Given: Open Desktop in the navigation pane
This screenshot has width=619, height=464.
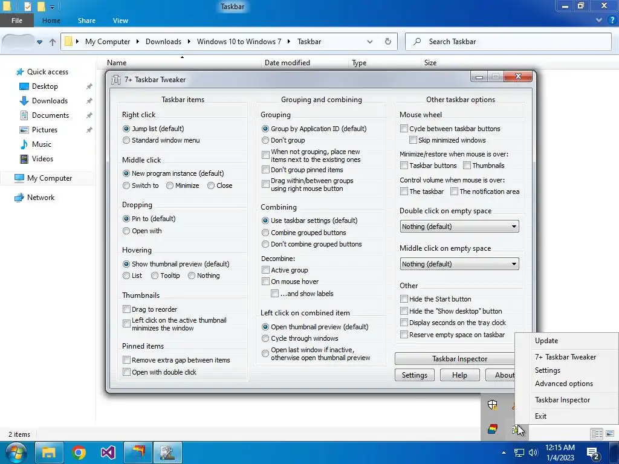Looking at the screenshot, I should (x=45, y=86).
